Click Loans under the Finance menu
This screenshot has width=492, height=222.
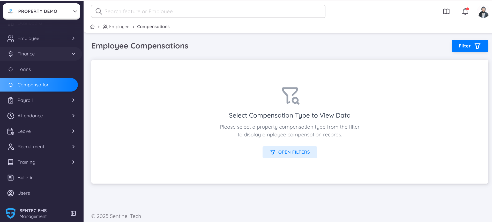(24, 69)
